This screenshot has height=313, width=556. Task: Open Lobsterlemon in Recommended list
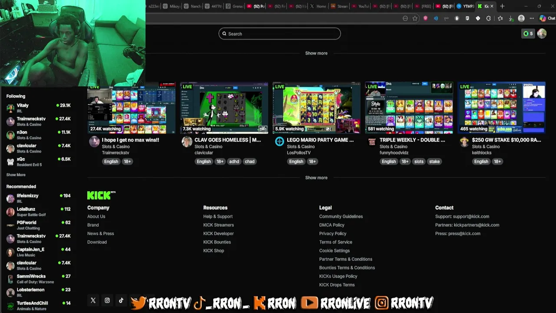(x=38, y=292)
